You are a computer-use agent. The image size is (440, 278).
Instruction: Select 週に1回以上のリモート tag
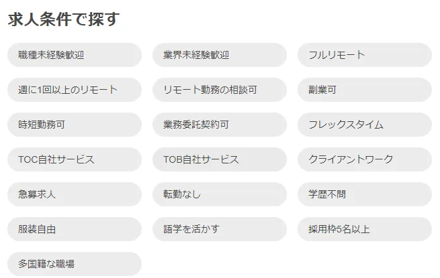(75, 90)
